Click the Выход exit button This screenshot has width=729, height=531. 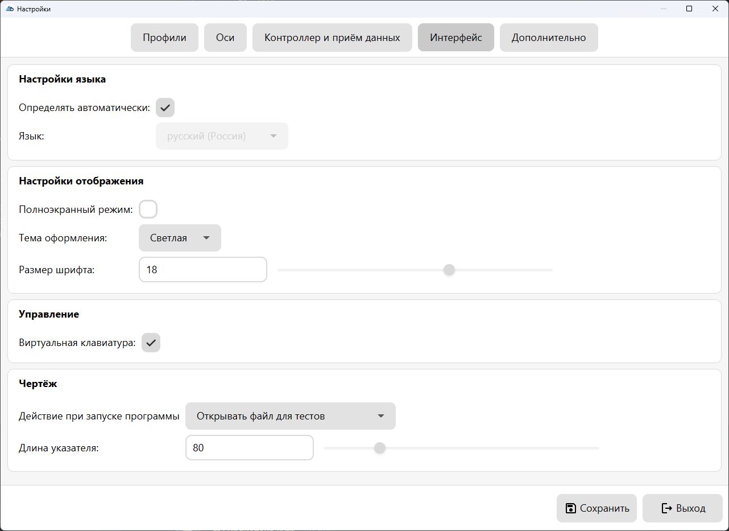click(682, 508)
